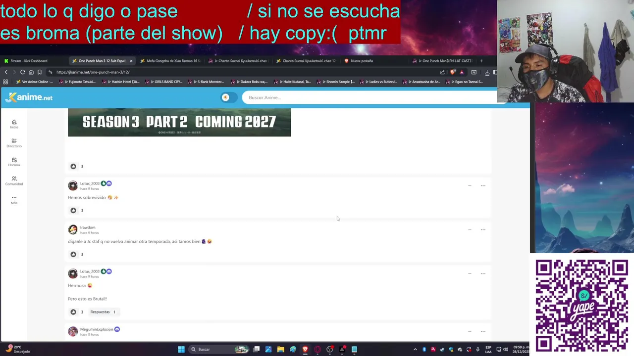Open the GIRLS BAND CRY bookmark

click(164, 82)
